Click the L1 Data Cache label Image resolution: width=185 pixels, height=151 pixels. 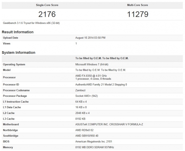tap(12, 107)
